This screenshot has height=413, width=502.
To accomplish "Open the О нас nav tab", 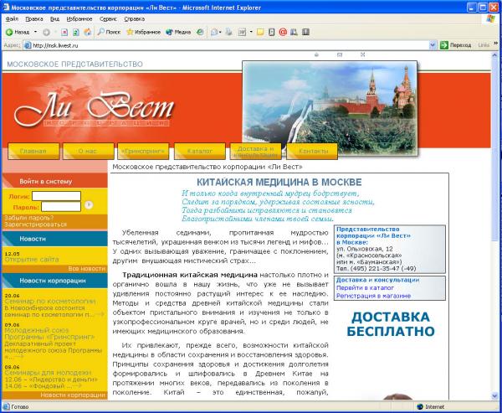I will click(x=89, y=151).
